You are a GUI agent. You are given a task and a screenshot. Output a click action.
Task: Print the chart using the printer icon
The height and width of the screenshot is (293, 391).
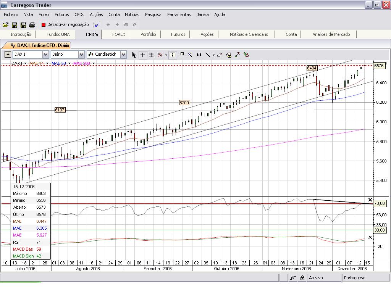click(32, 25)
